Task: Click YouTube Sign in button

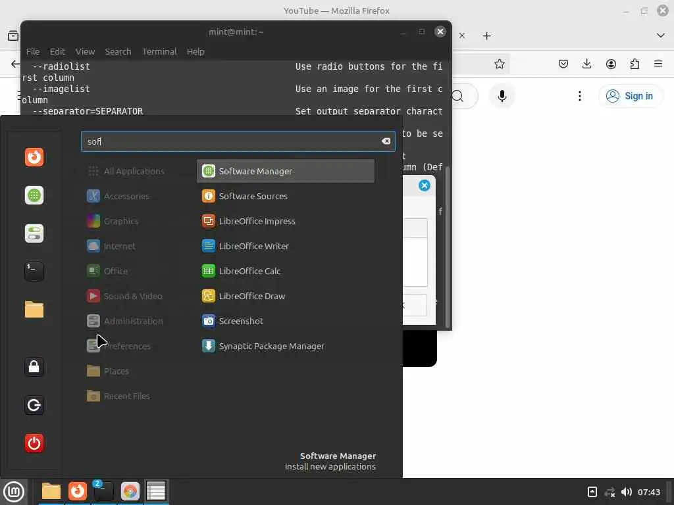Action: pyautogui.click(x=631, y=96)
